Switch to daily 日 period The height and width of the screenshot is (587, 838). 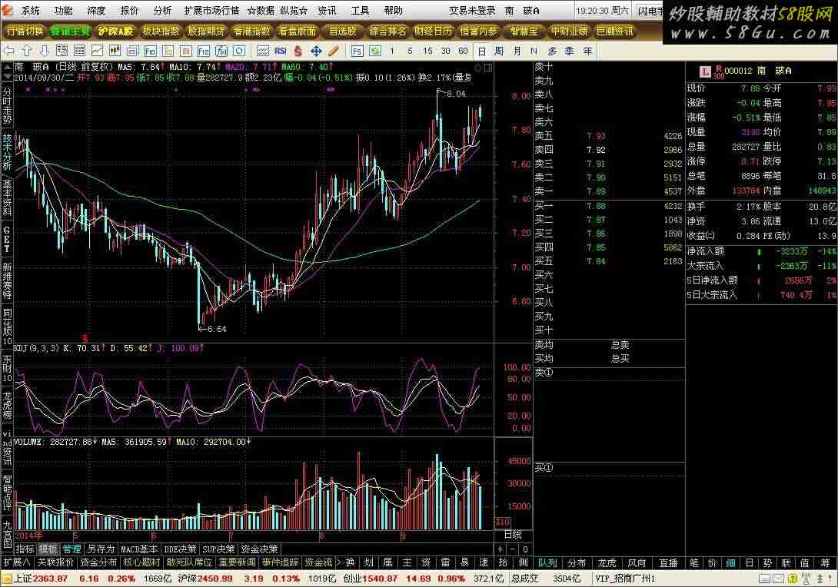point(481,51)
